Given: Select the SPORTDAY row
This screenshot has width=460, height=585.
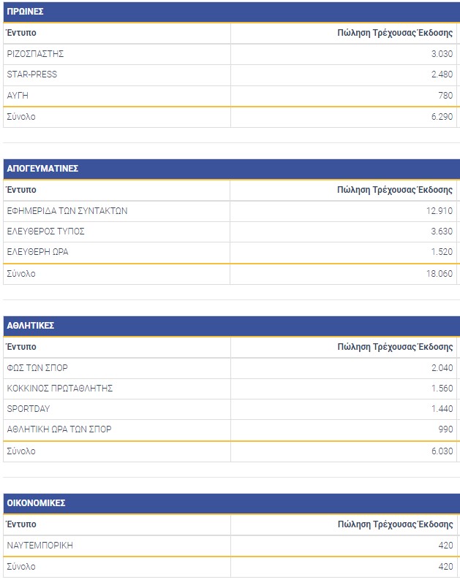Looking at the screenshot, I should 232,409.
